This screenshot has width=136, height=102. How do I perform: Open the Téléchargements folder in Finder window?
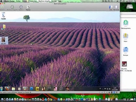point(126,24)
